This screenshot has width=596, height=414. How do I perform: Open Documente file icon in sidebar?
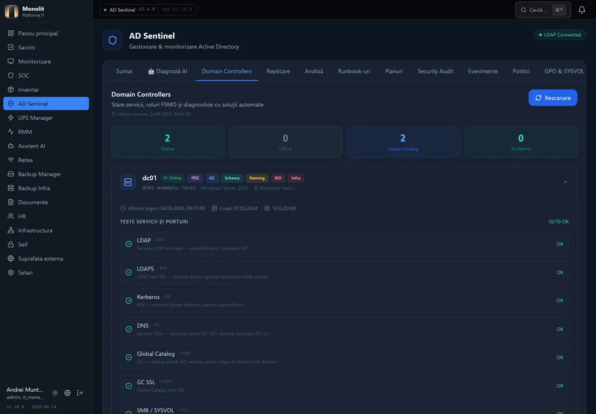[11, 202]
